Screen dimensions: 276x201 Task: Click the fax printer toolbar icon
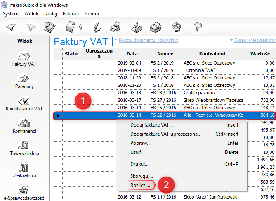[156, 27]
